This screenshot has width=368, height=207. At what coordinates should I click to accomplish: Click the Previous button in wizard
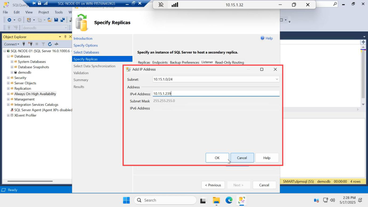[x=213, y=185]
